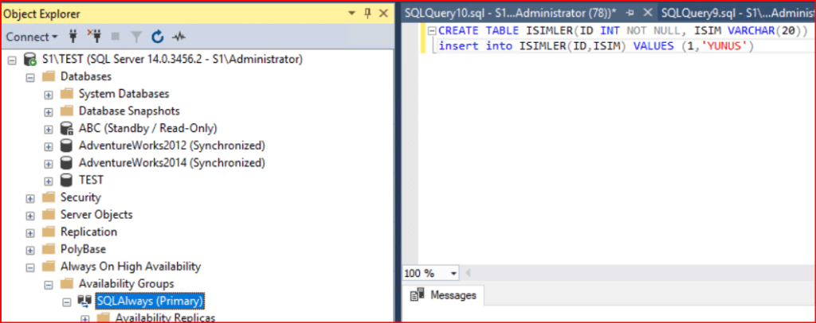Screen dimensions: 816x323
Task: Expand the System Databases folder
Action: pyautogui.click(x=49, y=94)
